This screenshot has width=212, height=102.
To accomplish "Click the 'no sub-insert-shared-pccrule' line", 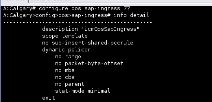I will [x=88, y=43].
